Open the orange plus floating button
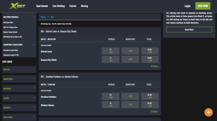 coord(208,112)
